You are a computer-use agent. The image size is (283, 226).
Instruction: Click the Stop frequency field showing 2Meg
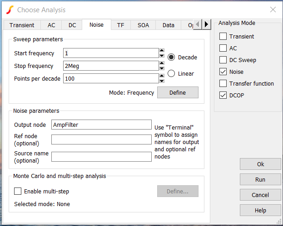(x=111, y=66)
